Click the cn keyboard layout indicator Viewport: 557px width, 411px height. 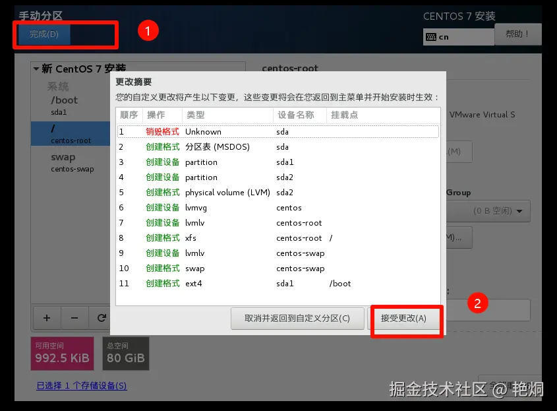pyautogui.click(x=457, y=36)
